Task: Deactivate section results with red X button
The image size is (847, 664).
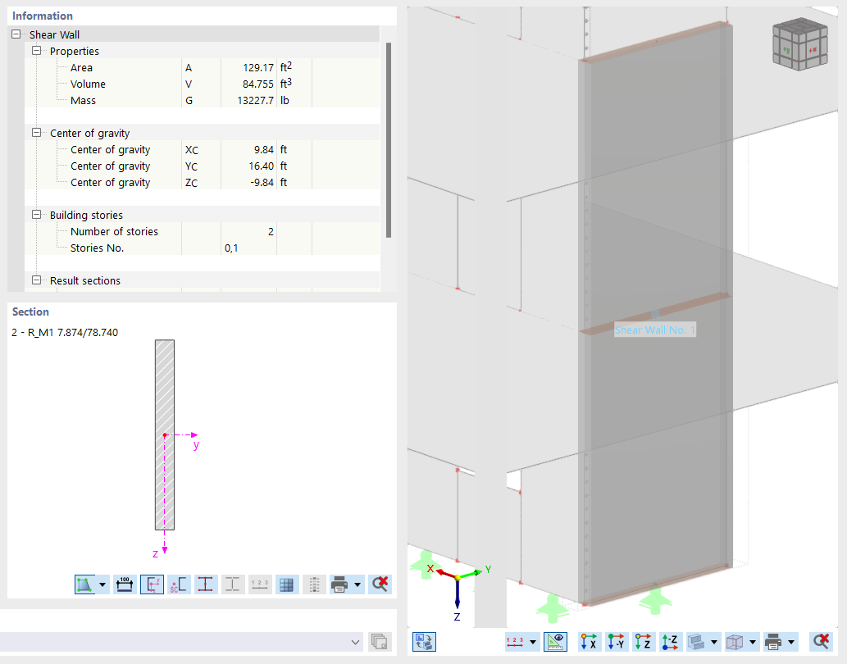Action: pos(379,584)
